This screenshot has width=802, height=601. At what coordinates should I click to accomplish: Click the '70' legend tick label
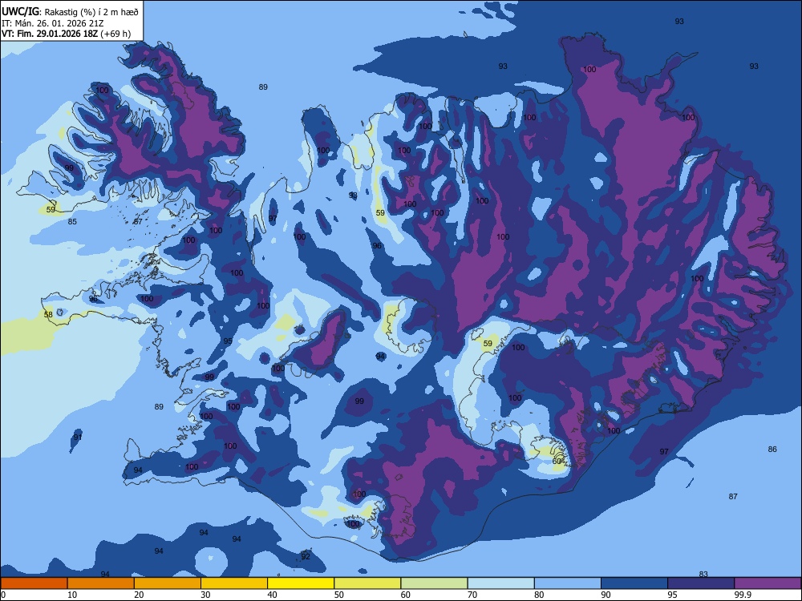point(472,595)
